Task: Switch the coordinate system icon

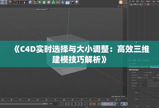Action: click(9, 2)
